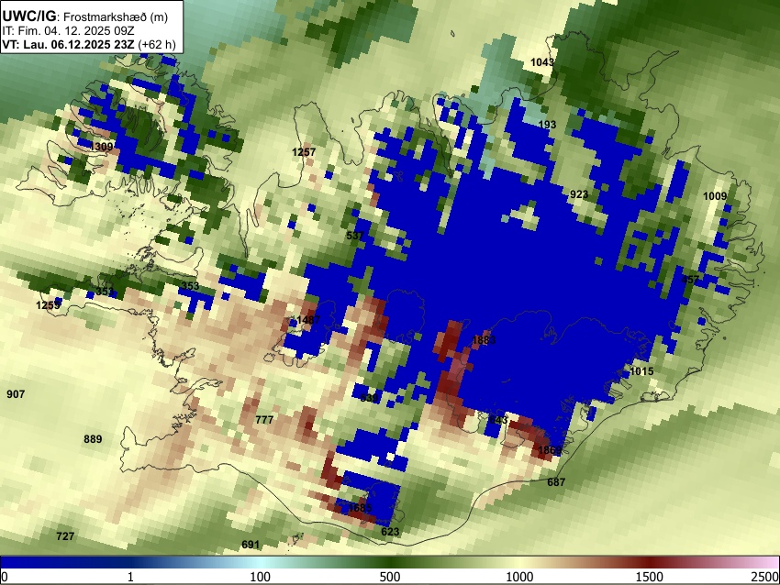
Task: Click the legend label '100'
Action: click(x=261, y=577)
